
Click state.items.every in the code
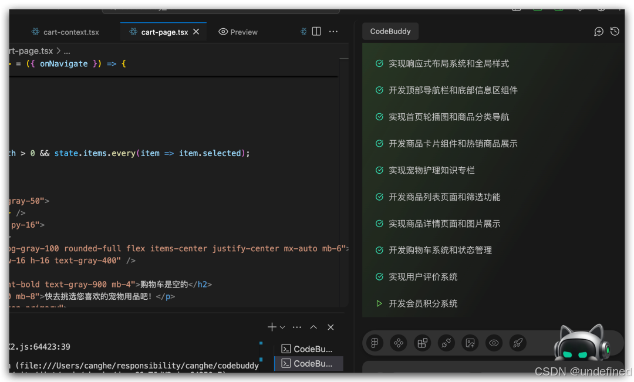[x=95, y=153]
